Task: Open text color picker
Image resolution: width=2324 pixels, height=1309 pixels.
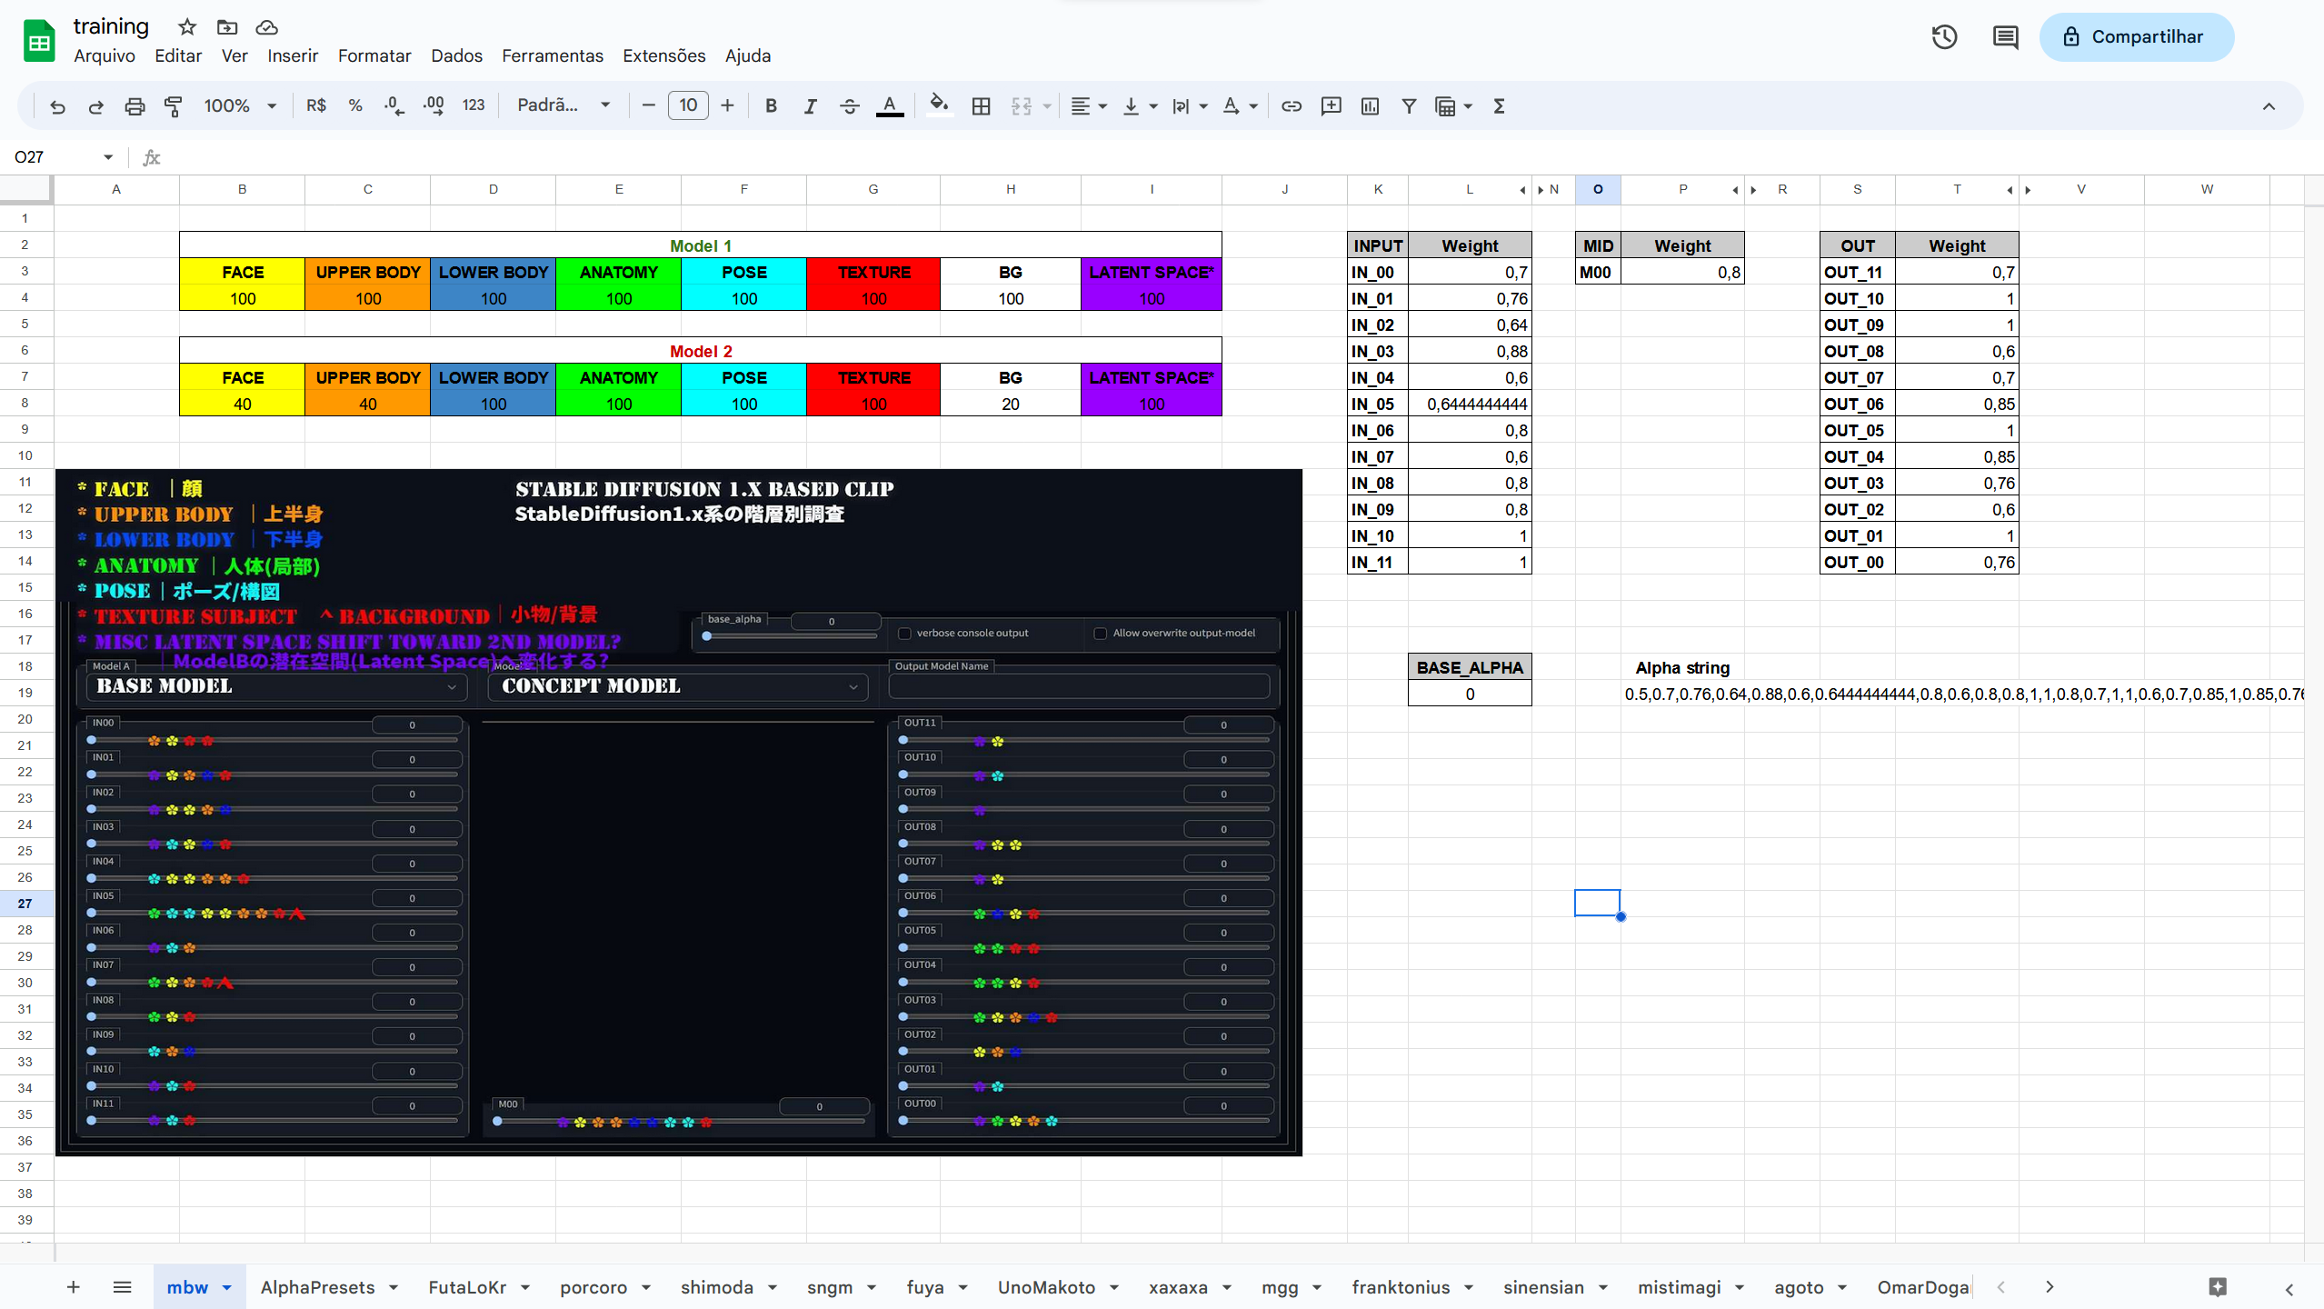Action: click(890, 106)
